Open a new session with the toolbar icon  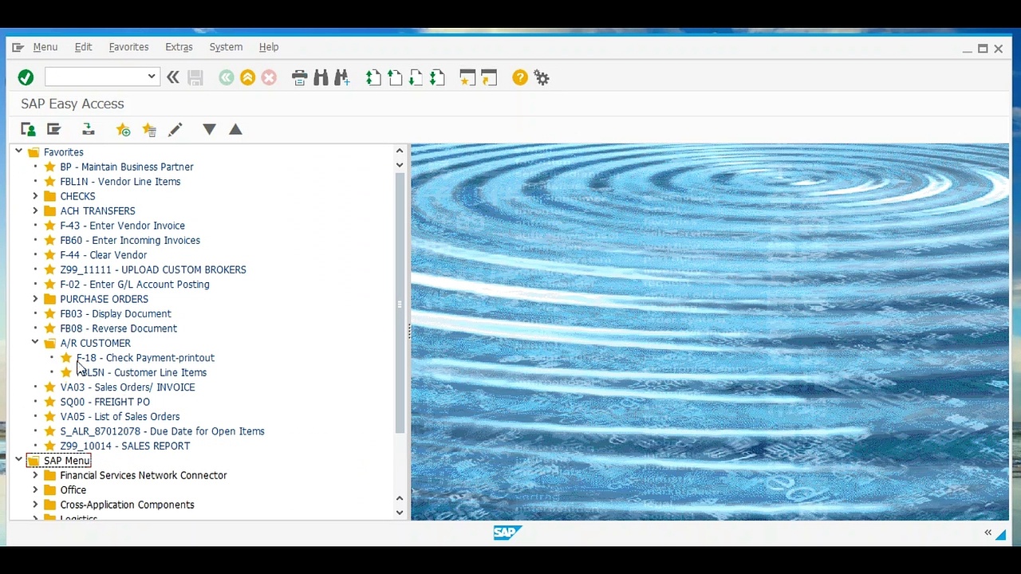[467, 77]
